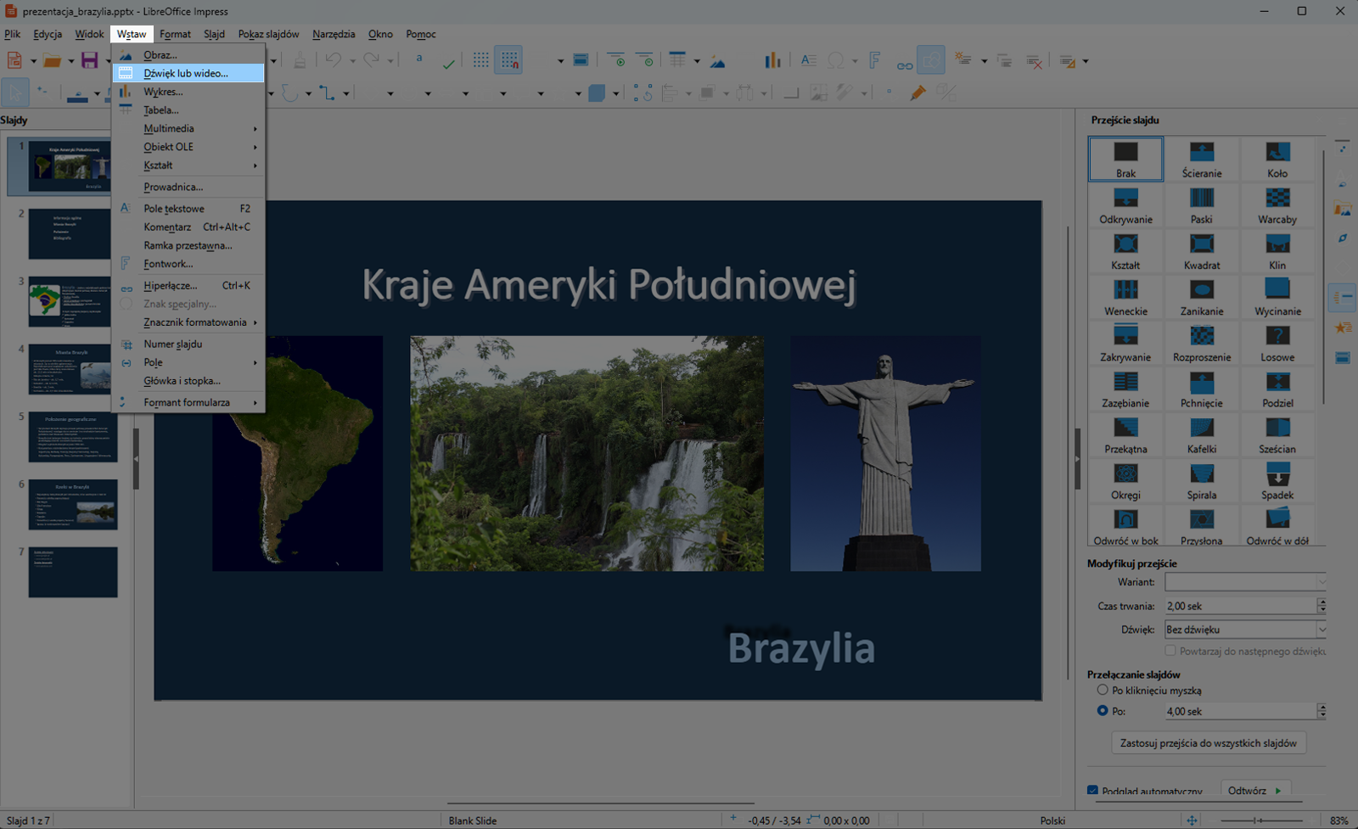Enable 'Po kliknięciu myszką' slide advance
1358x829 pixels.
1103,690
